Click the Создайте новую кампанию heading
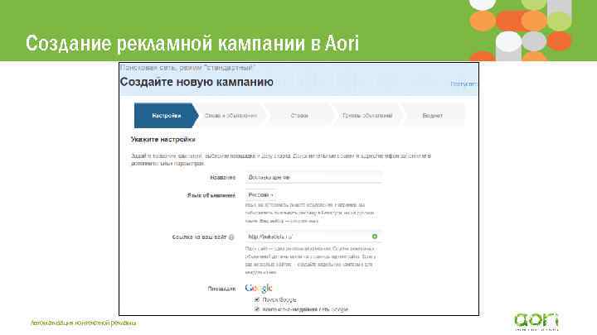597x335 pixels. [197, 82]
